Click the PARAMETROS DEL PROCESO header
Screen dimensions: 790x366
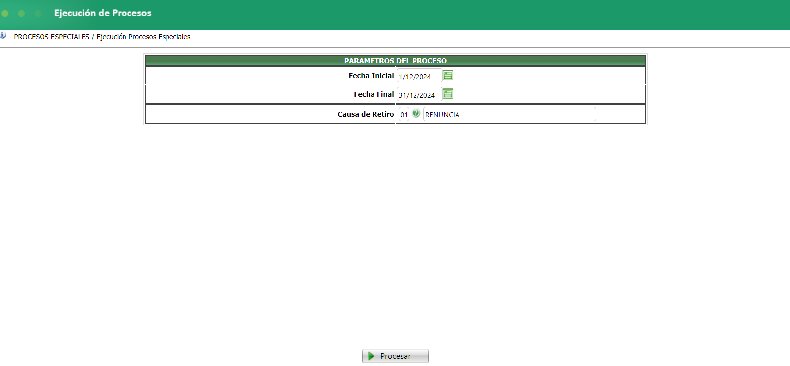click(x=395, y=61)
